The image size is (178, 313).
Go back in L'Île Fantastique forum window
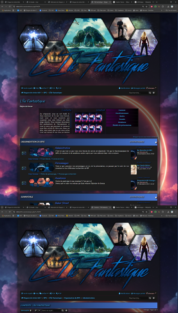click(x=2, y=6)
